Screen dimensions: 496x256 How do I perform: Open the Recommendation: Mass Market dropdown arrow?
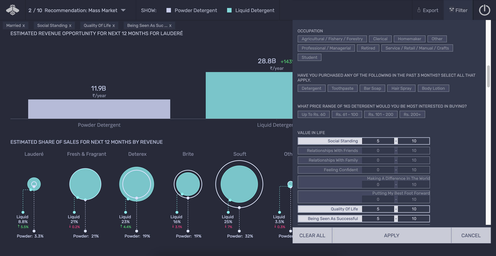tap(123, 10)
